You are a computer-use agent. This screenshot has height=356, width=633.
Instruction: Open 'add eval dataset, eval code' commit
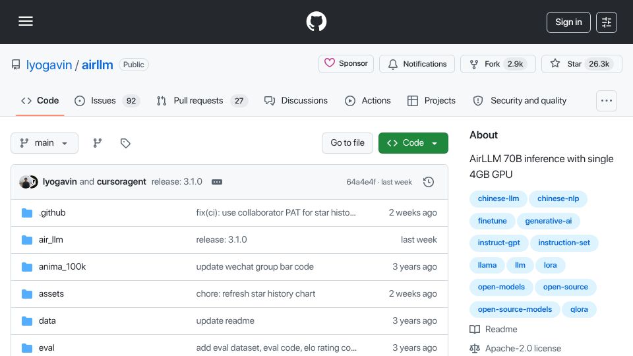point(276,348)
